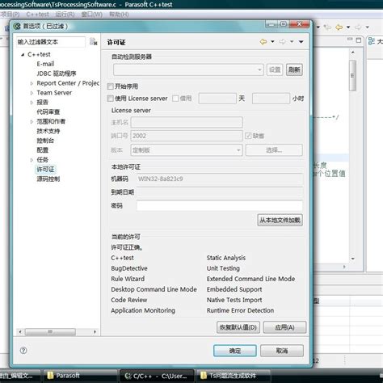Select E-mail in the preferences tree
Viewport: 383px width, 383px height.
click(45, 64)
